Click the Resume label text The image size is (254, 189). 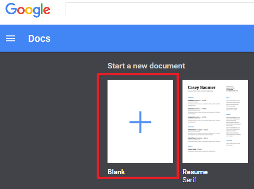(x=195, y=172)
